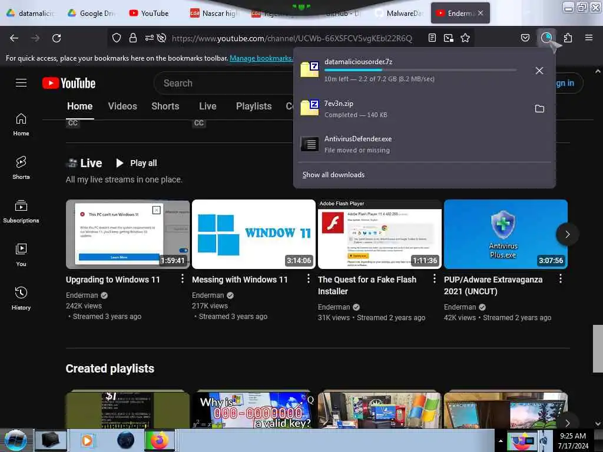Open the site permissions icon in address bar
Viewport: 603px width, 452px height.
tap(149, 38)
